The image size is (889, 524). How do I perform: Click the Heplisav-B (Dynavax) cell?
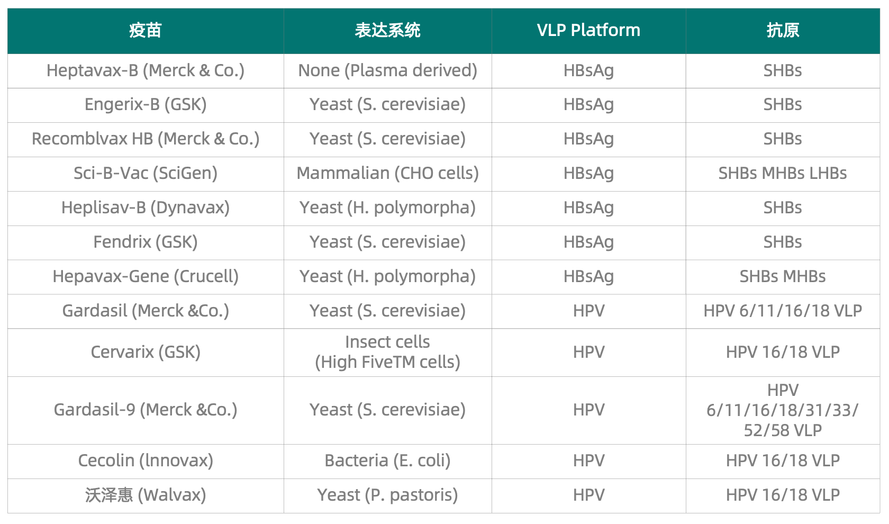[146, 208]
